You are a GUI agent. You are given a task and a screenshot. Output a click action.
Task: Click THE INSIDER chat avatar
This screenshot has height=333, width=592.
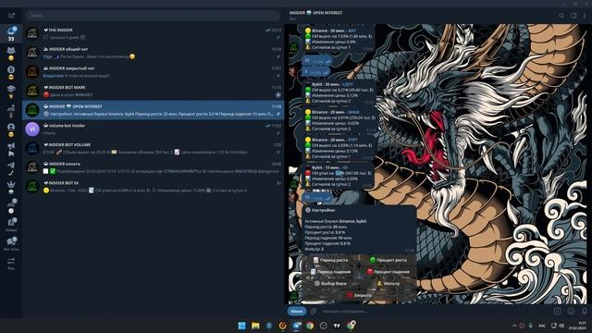pos(32,33)
